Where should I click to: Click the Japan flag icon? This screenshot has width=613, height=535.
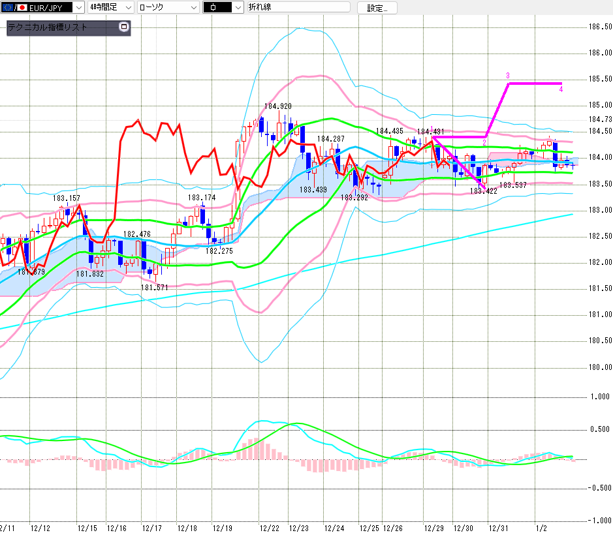22,8
